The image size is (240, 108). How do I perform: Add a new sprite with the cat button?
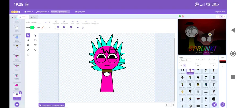214,105
